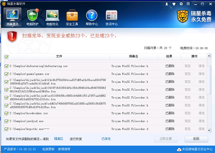Open the 已信任 trusted list link
This screenshot has height=153, width=215.
(x=106, y=139)
